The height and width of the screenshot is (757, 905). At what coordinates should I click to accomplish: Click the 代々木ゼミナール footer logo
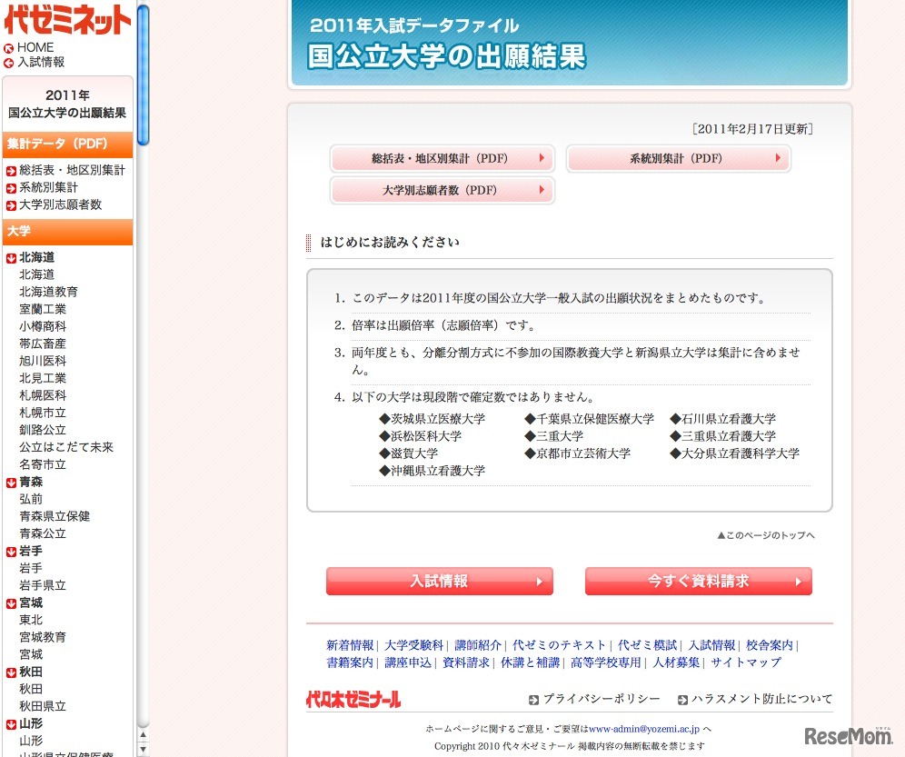353,699
